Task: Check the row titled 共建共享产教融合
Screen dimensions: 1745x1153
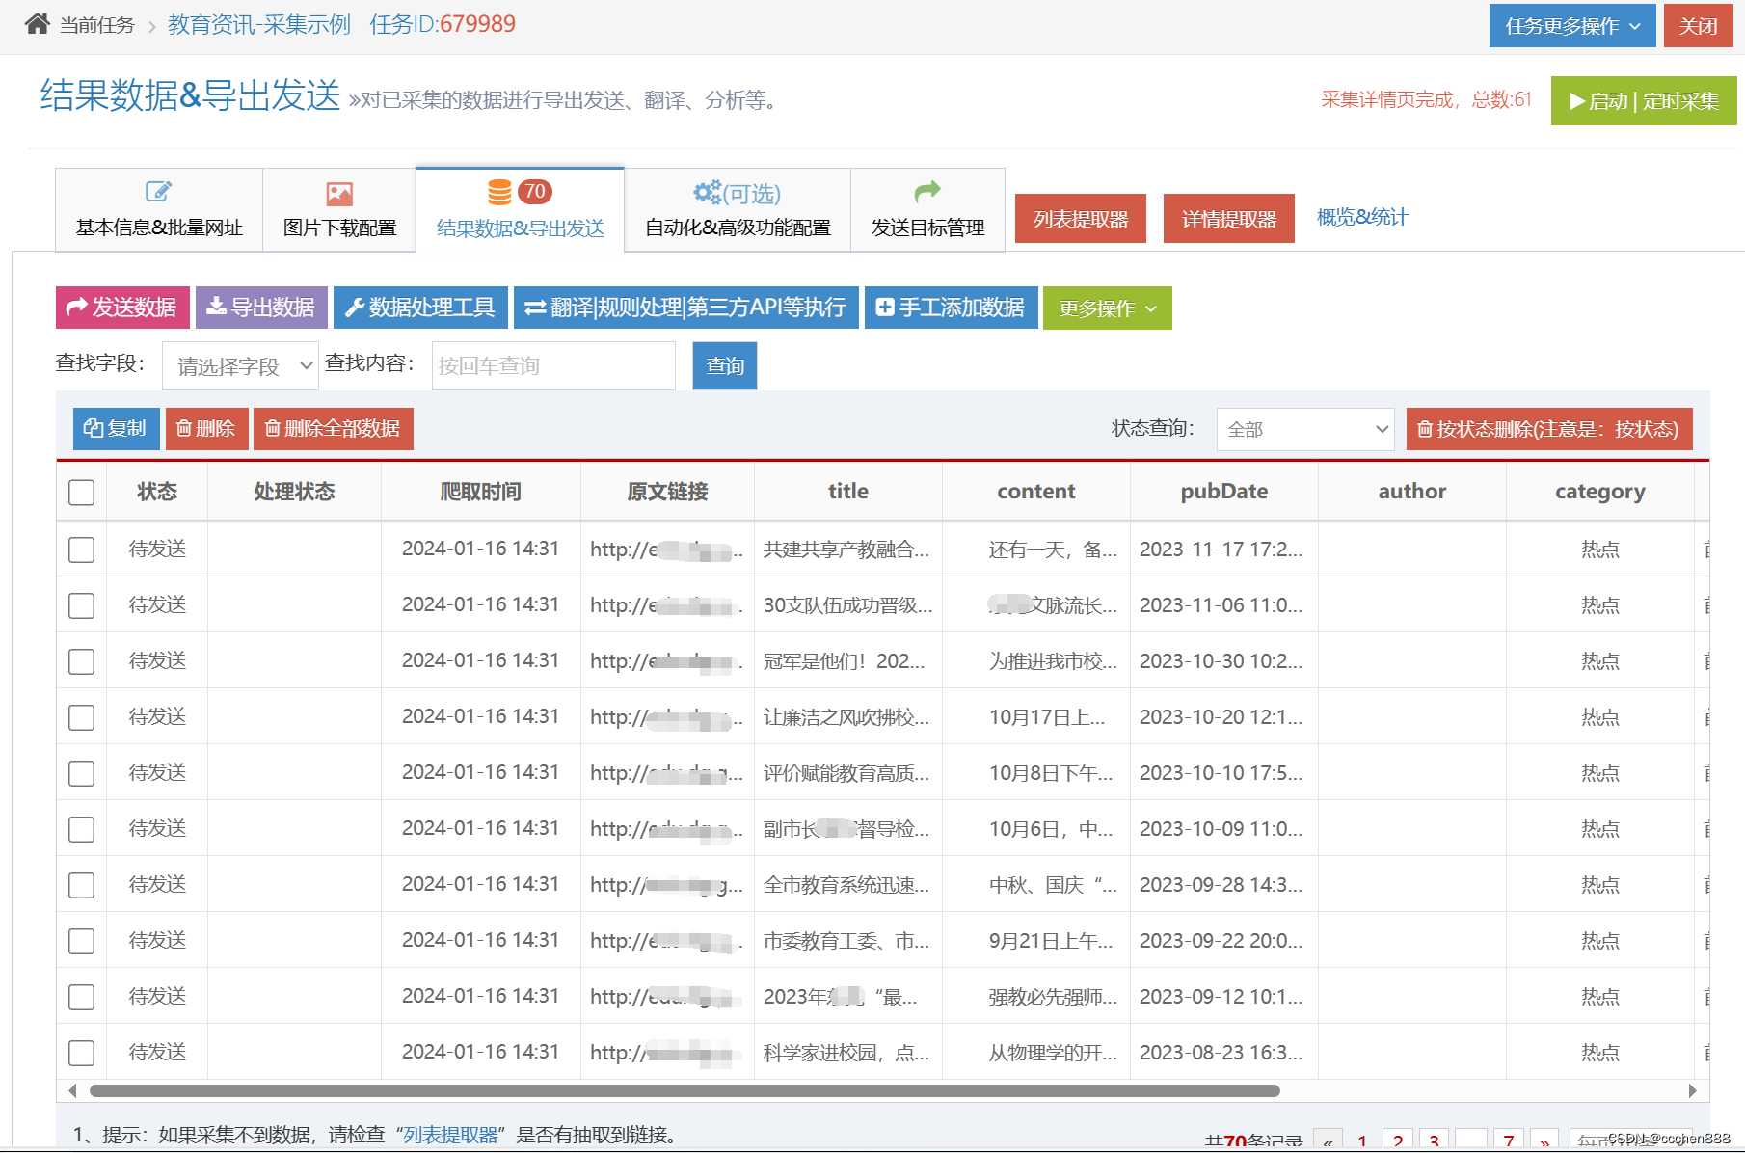Action: [82, 550]
